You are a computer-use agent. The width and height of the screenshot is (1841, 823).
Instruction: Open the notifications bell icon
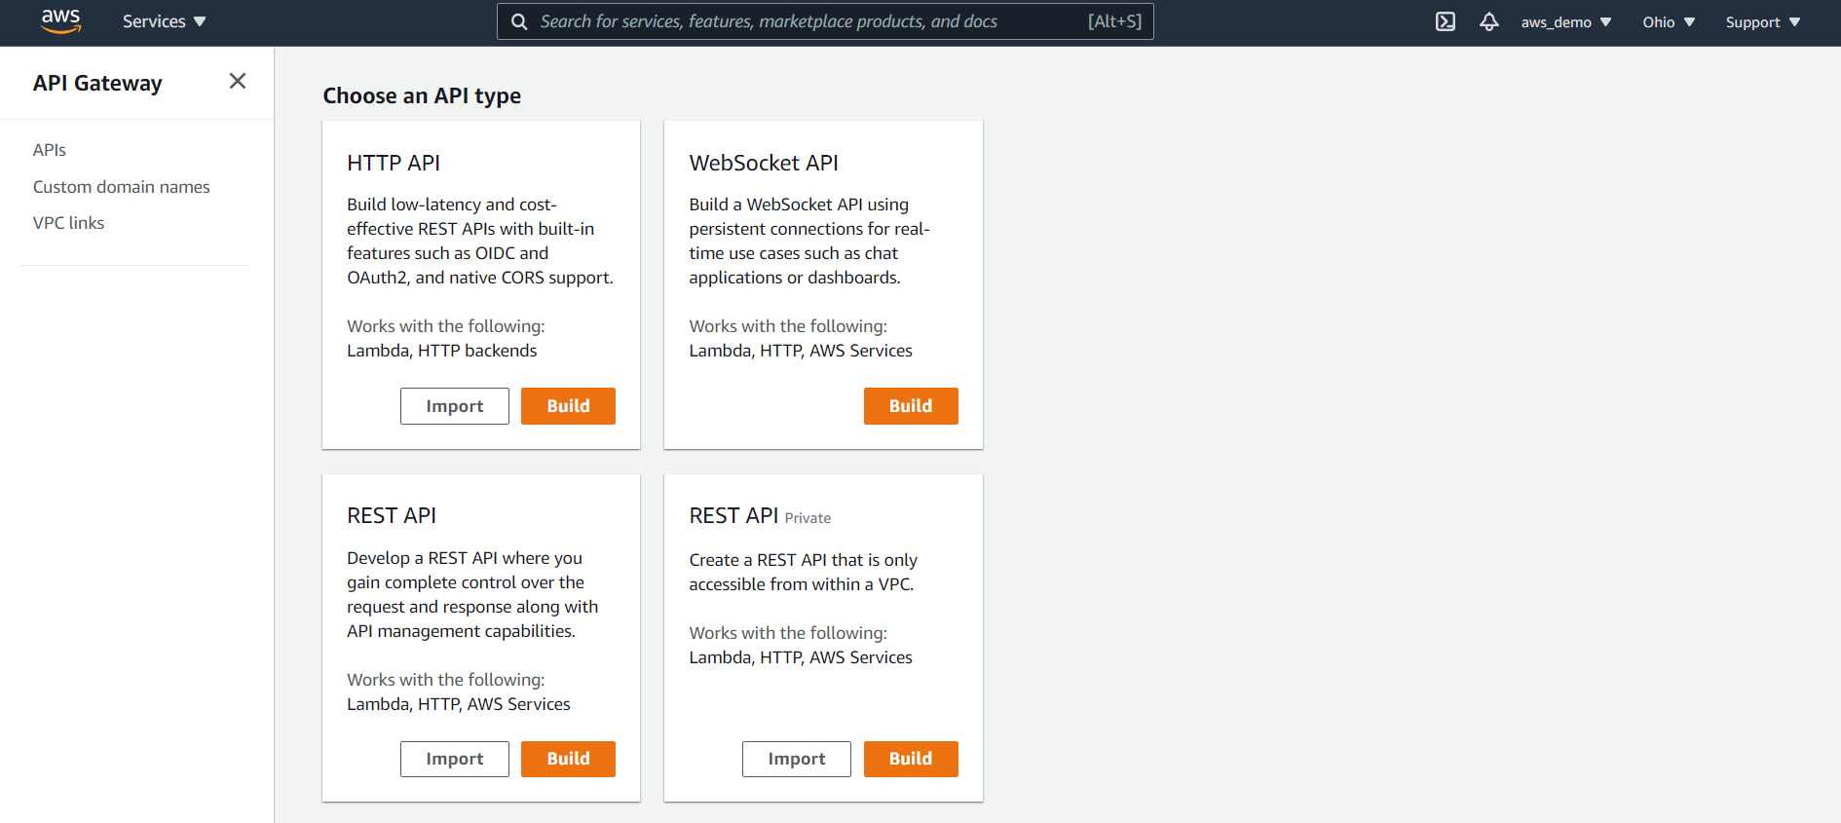tap(1489, 21)
